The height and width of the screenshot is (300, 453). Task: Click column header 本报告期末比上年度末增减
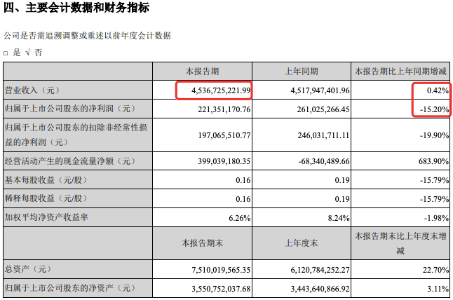point(400,243)
